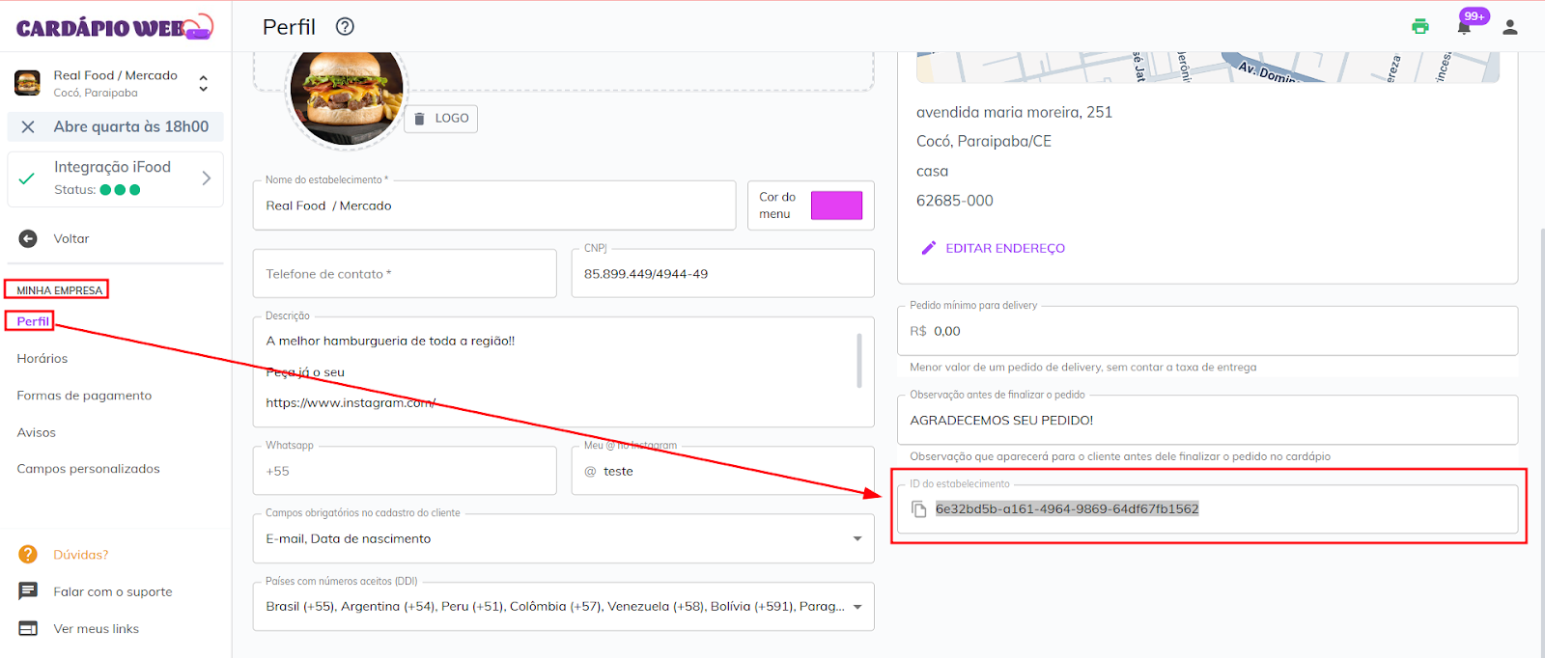Image resolution: width=1545 pixels, height=658 pixels.
Task: Go to Horários menu item
Action: pyautogui.click(x=42, y=358)
